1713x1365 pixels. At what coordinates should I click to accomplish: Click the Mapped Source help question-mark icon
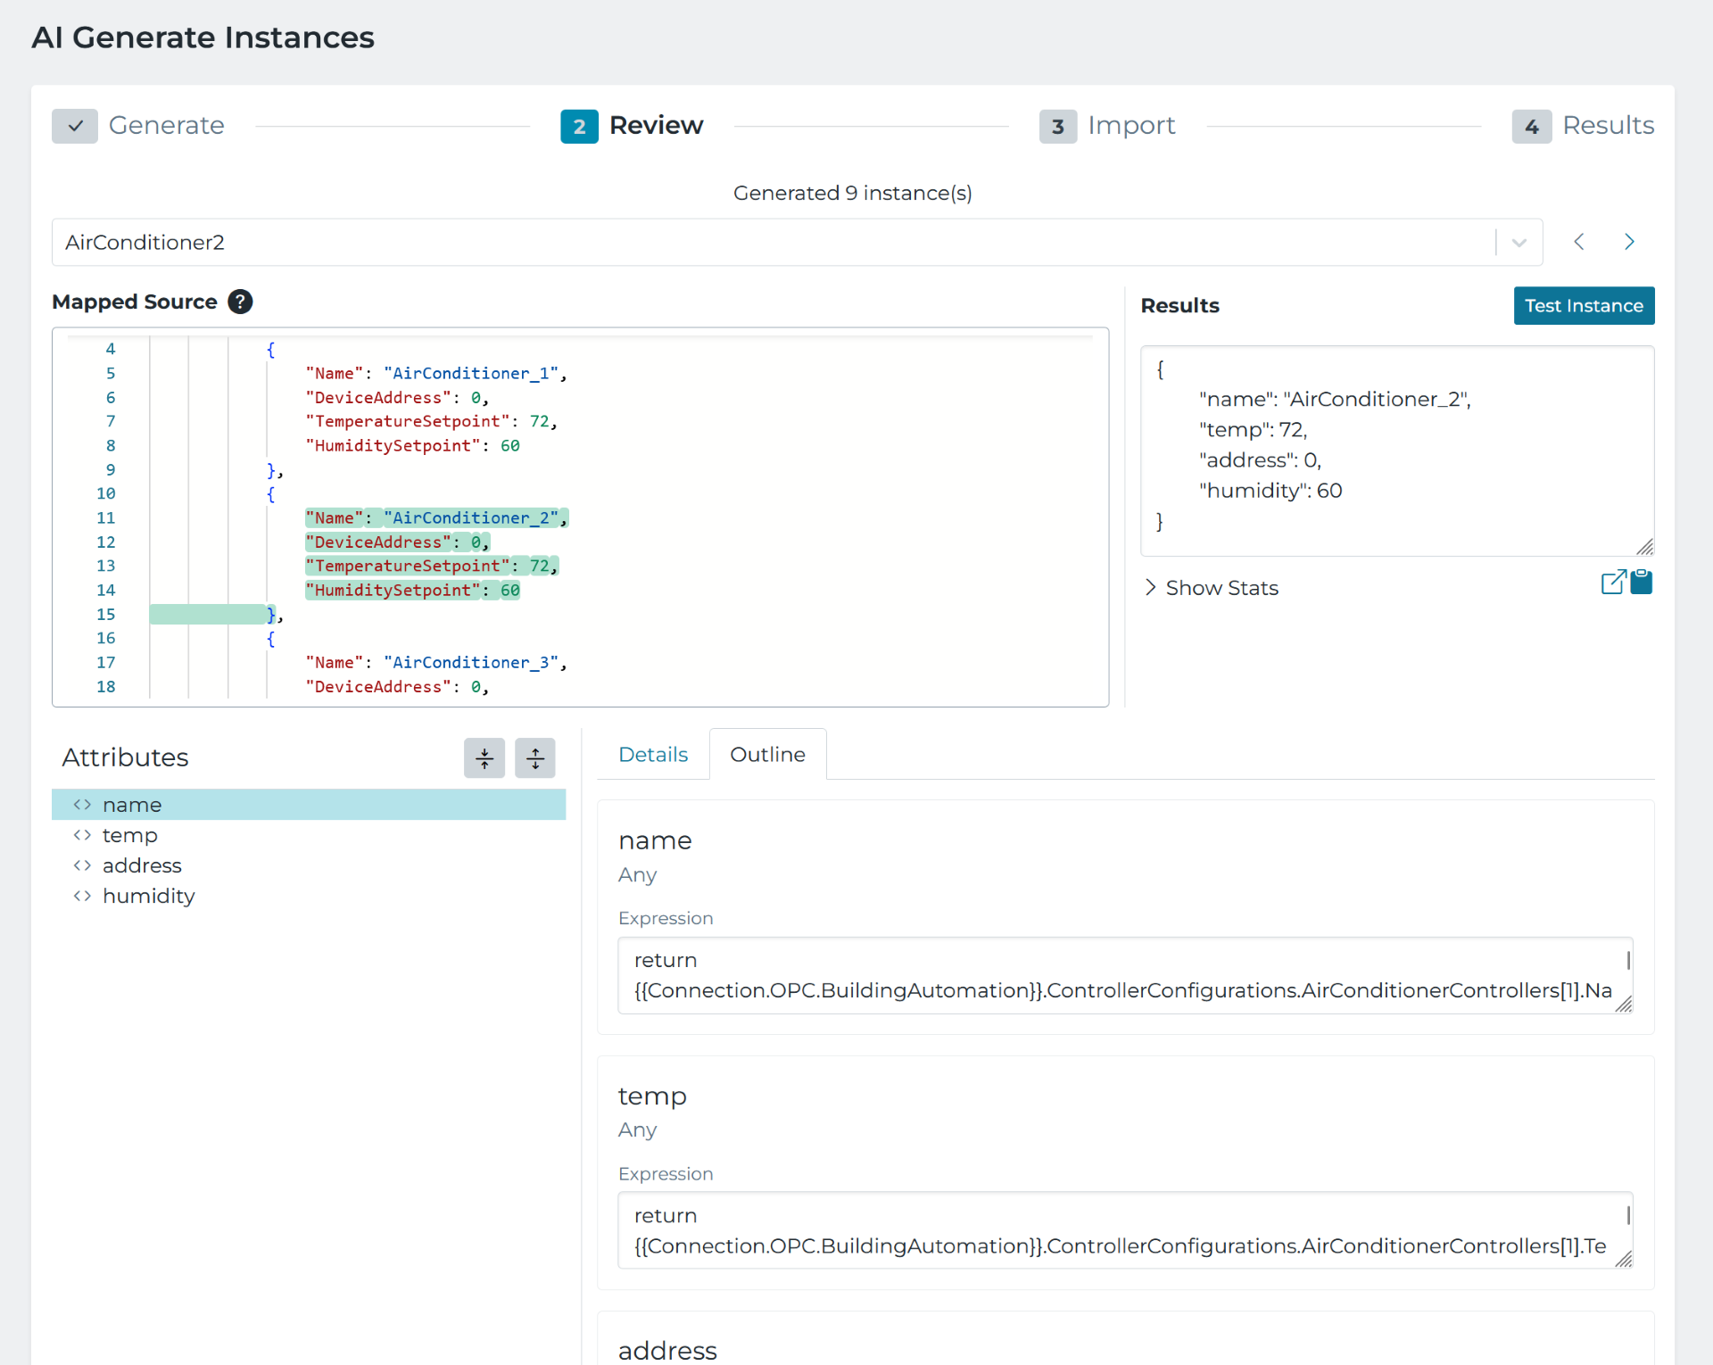coord(240,302)
